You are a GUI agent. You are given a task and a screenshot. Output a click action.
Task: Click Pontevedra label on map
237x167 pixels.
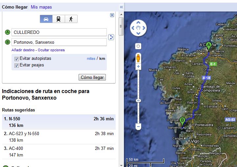204,125
